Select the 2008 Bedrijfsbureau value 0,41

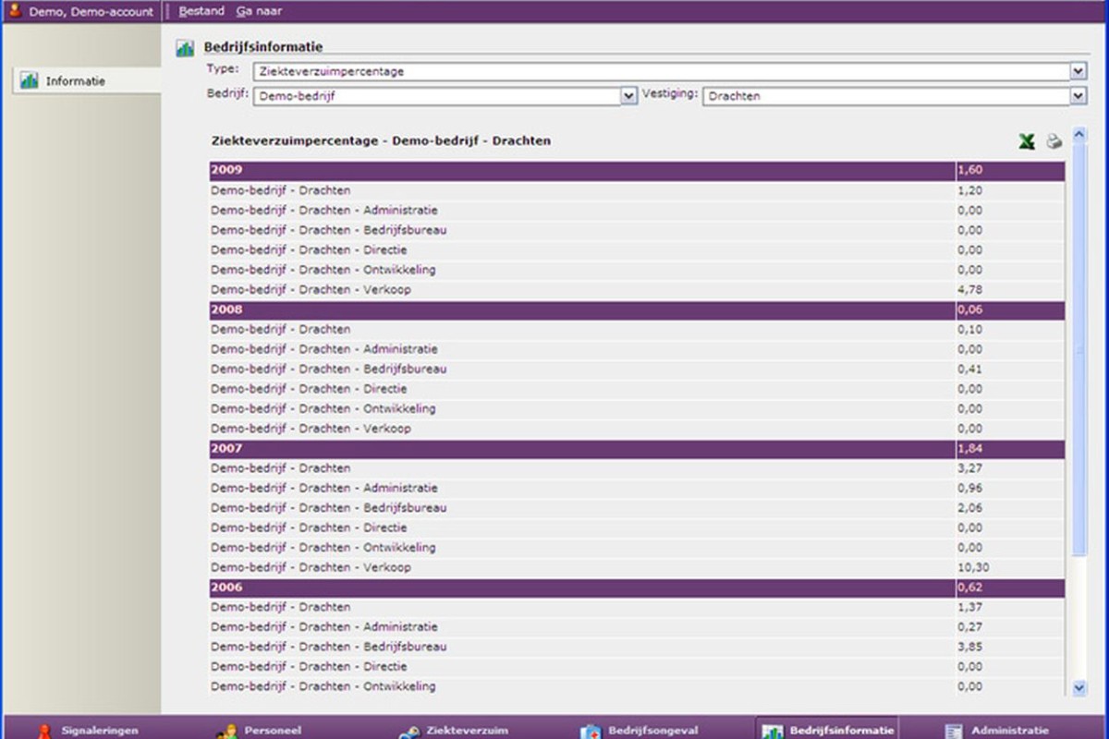970,369
